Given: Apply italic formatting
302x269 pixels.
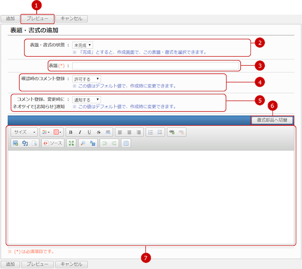Looking at the screenshot, I should [80, 132].
